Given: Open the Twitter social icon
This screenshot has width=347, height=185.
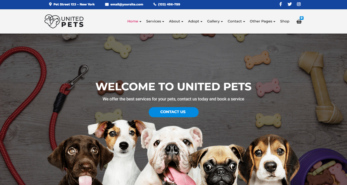Looking at the screenshot, I should pos(290,4).
